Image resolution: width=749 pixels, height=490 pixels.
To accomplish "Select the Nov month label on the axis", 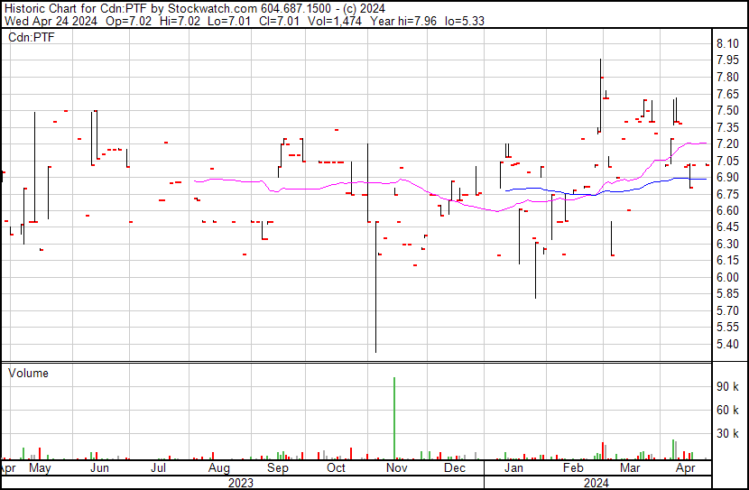I will 397,469.
